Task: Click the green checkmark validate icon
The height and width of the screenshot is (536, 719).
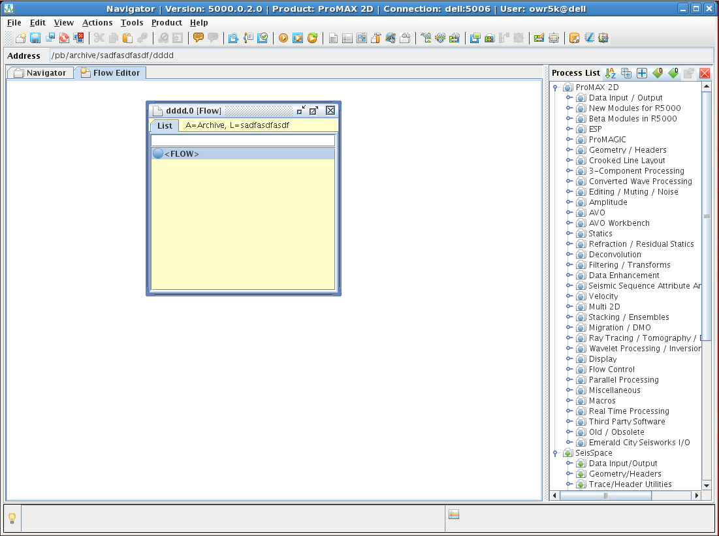Action: (x=263, y=38)
